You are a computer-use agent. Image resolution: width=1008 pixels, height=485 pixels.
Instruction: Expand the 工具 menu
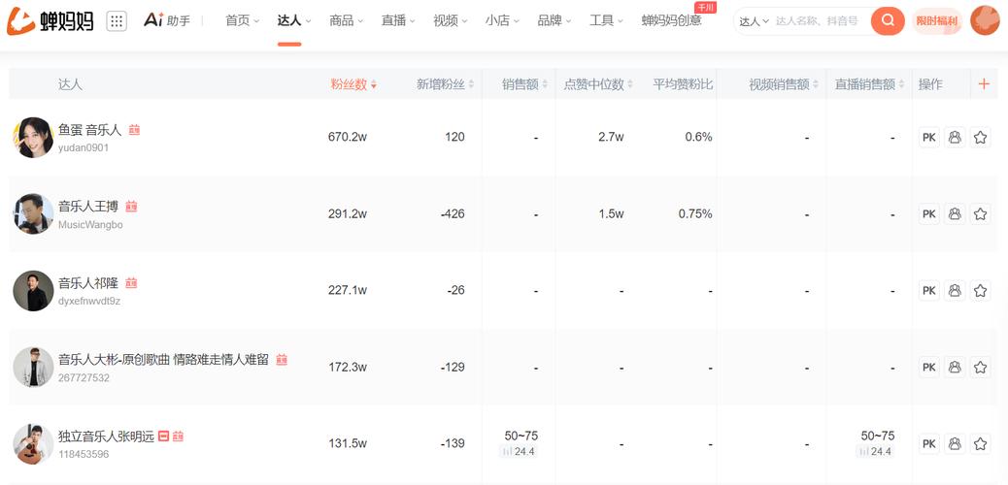coord(607,20)
